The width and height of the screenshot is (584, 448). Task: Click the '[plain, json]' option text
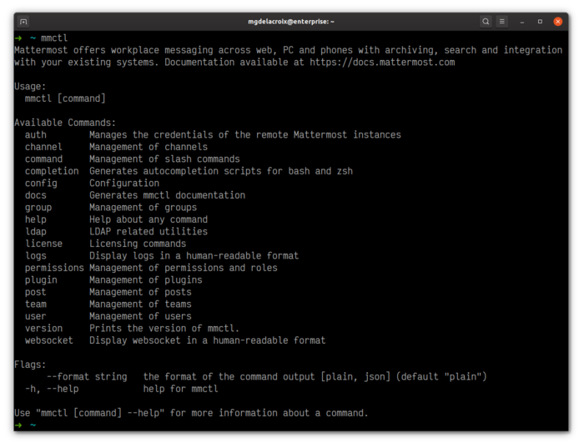tap(355, 377)
